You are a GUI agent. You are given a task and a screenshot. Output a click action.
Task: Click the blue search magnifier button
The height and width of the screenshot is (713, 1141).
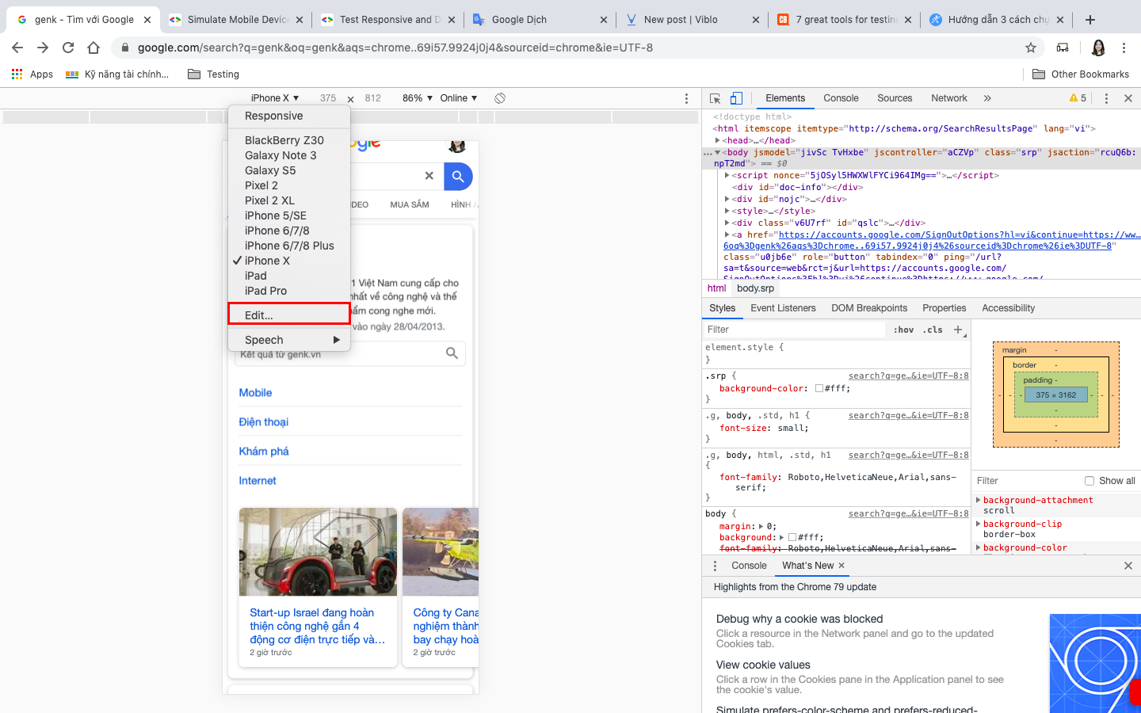tap(458, 176)
